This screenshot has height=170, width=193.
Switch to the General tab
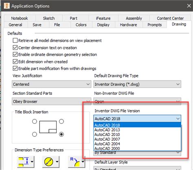pos(15,25)
